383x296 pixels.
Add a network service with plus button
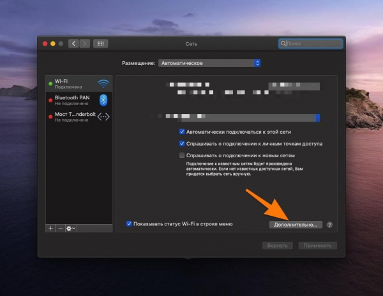(50, 229)
